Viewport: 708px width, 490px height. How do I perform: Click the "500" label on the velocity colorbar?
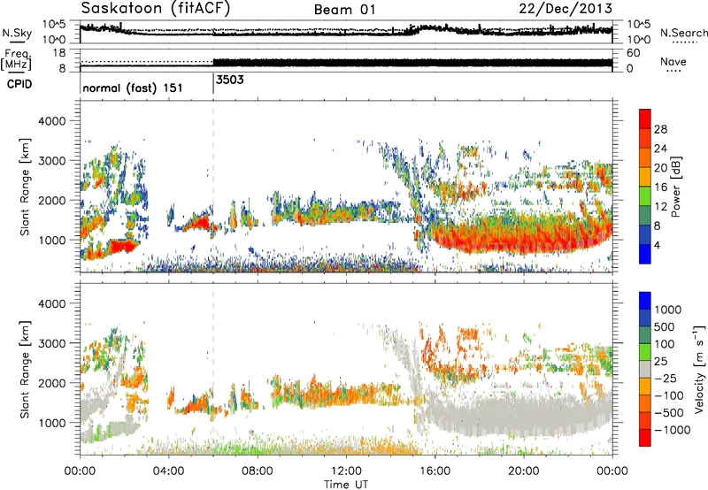click(x=665, y=326)
